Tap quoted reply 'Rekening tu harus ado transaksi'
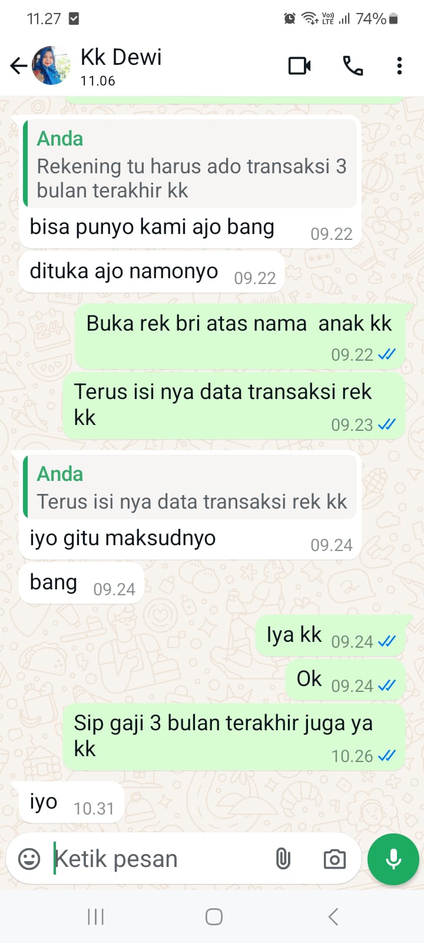 [190, 164]
